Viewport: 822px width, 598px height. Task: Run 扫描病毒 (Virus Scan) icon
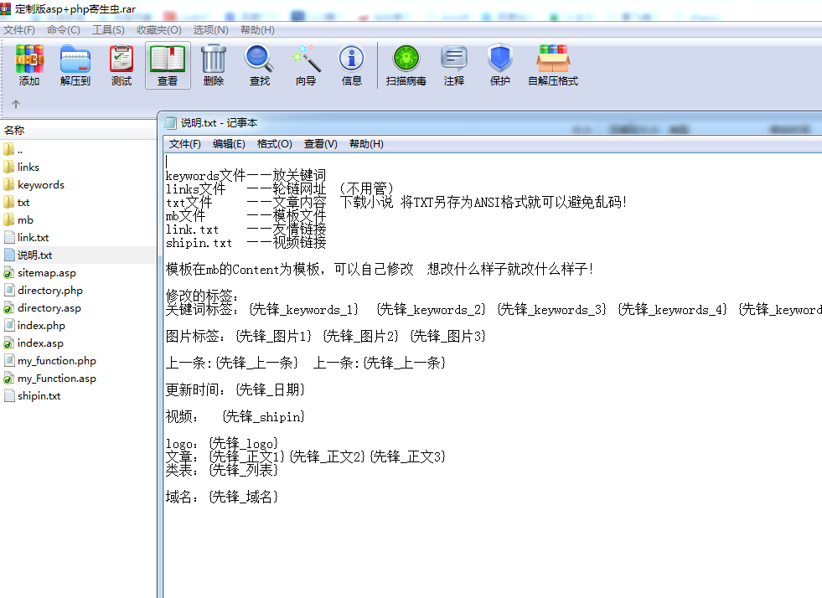point(406,65)
